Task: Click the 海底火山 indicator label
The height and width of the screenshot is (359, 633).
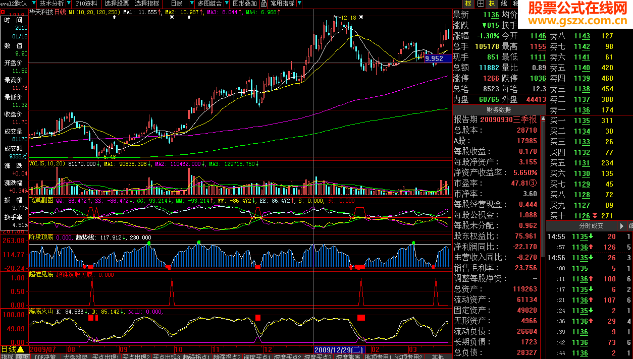Action: click(41, 311)
